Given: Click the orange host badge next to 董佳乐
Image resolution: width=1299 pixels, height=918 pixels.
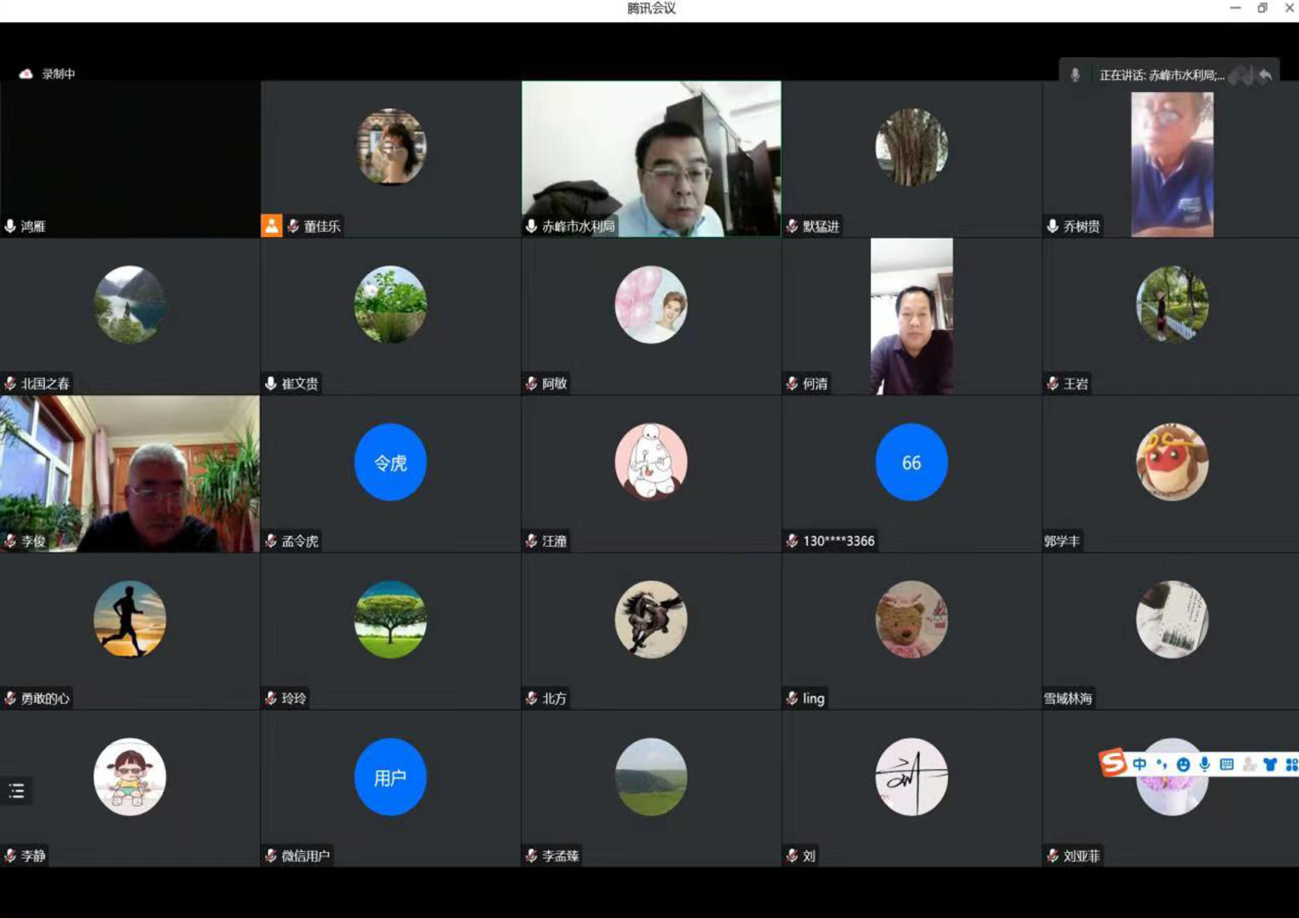Looking at the screenshot, I should (272, 226).
